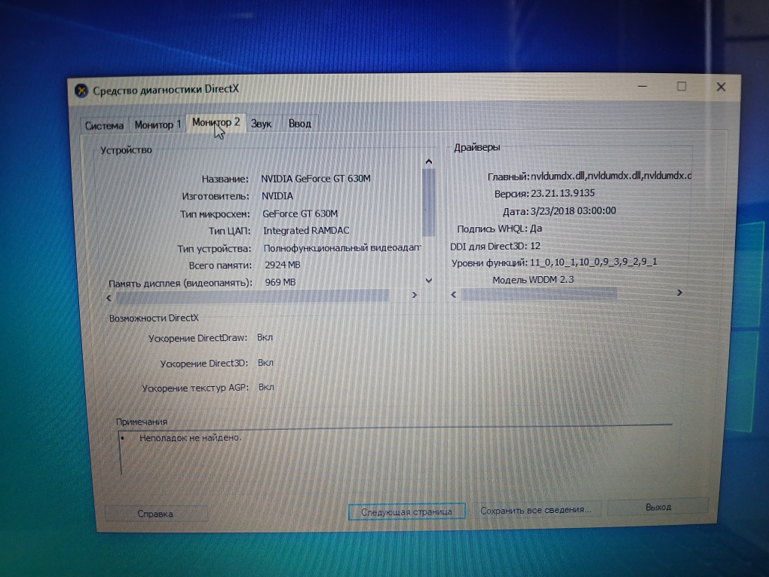Close the DirectX diagnostic window
The width and height of the screenshot is (769, 577).
[721, 87]
